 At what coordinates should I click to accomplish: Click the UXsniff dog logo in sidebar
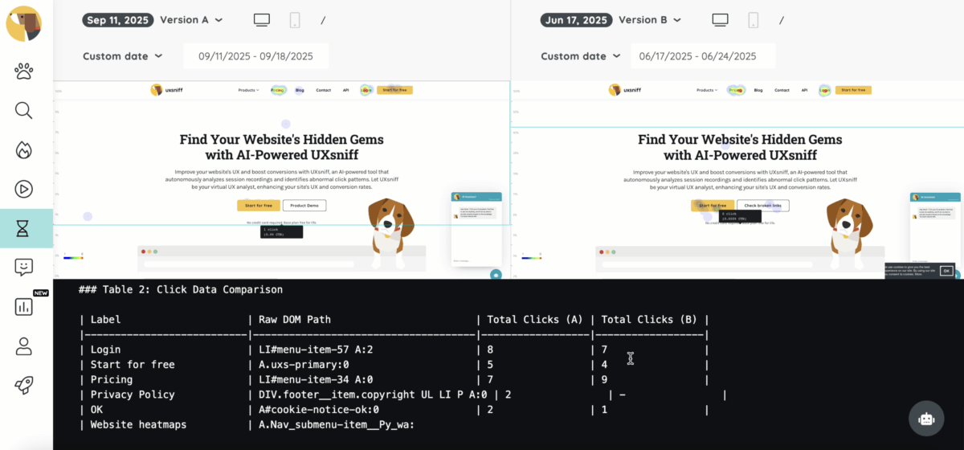24,23
